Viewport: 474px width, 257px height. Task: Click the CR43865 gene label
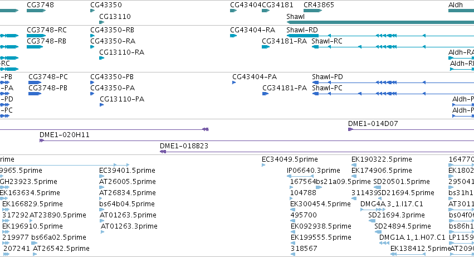point(319,5)
